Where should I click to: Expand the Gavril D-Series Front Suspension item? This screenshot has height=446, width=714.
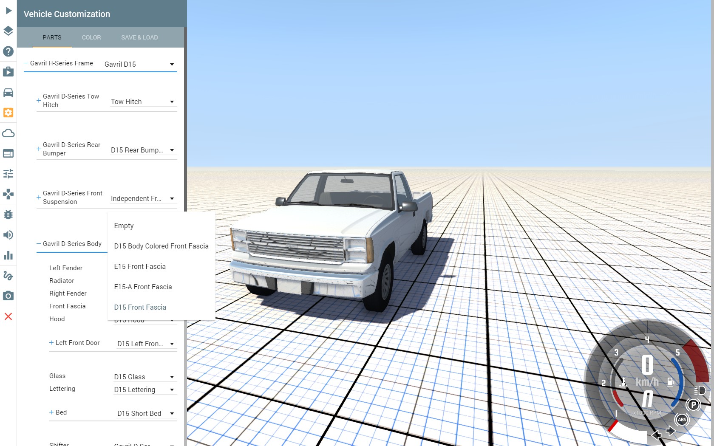click(x=39, y=198)
